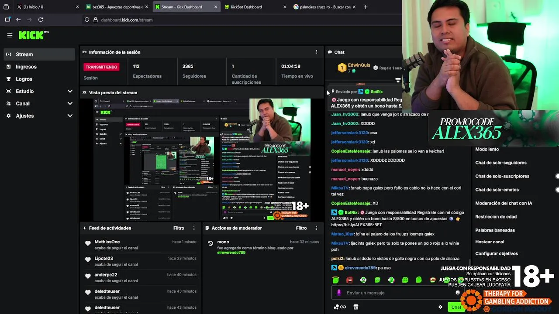Click the Feed de actividades lightning icon
The image size is (559, 314).
[85, 228]
